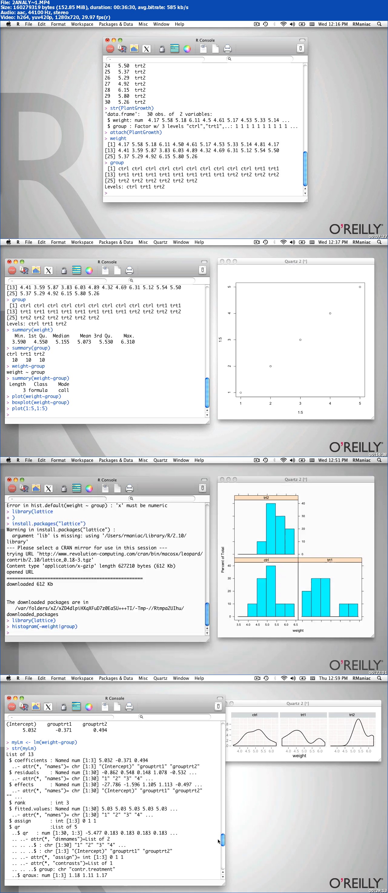Image resolution: width=388 pixels, height=893 pixels.
Task: Open the color wheel in the 12:37 PM console
Action: pyautogui.click(x=89, y=270)
